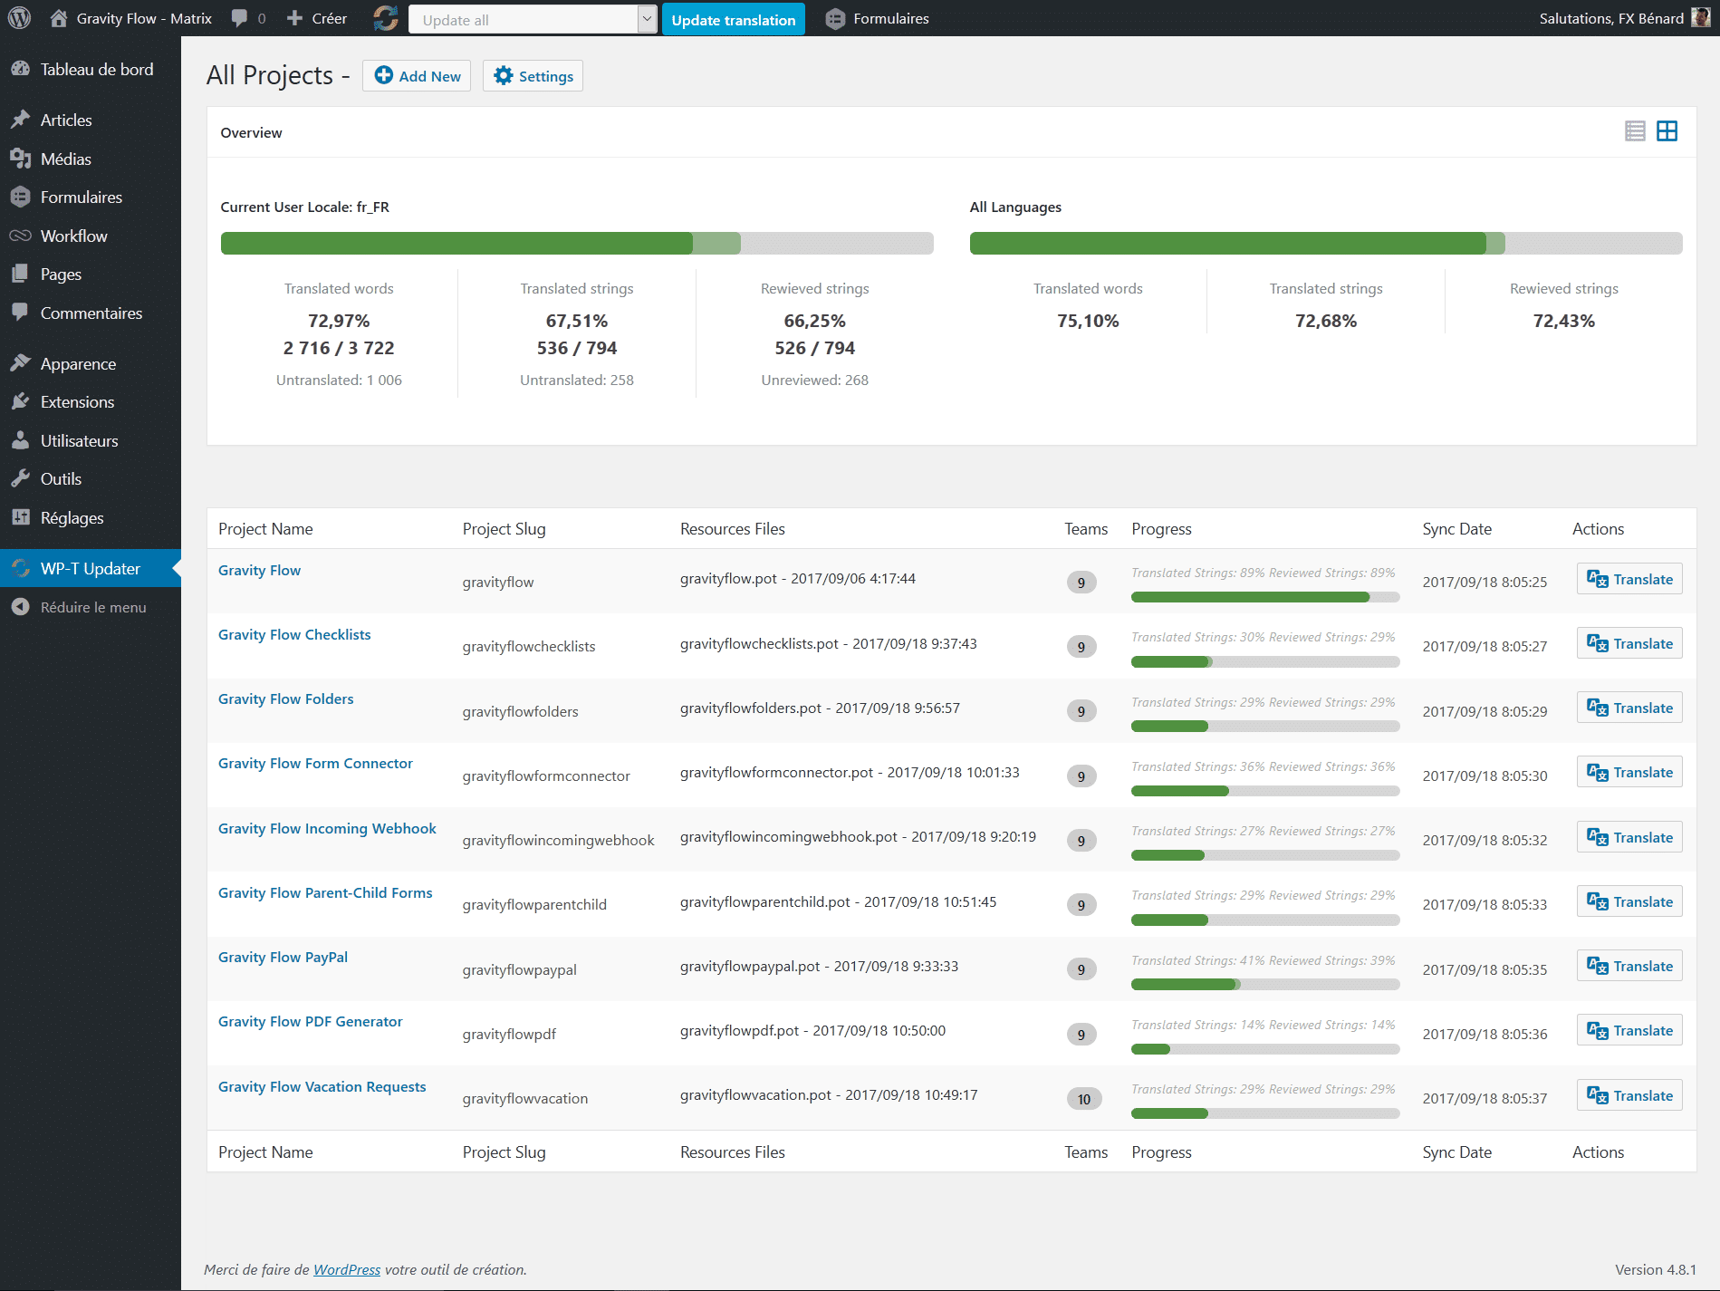Open Formulaires in the sidebar
This screenshot has width=1720, height=1291.
pos(91,197)
